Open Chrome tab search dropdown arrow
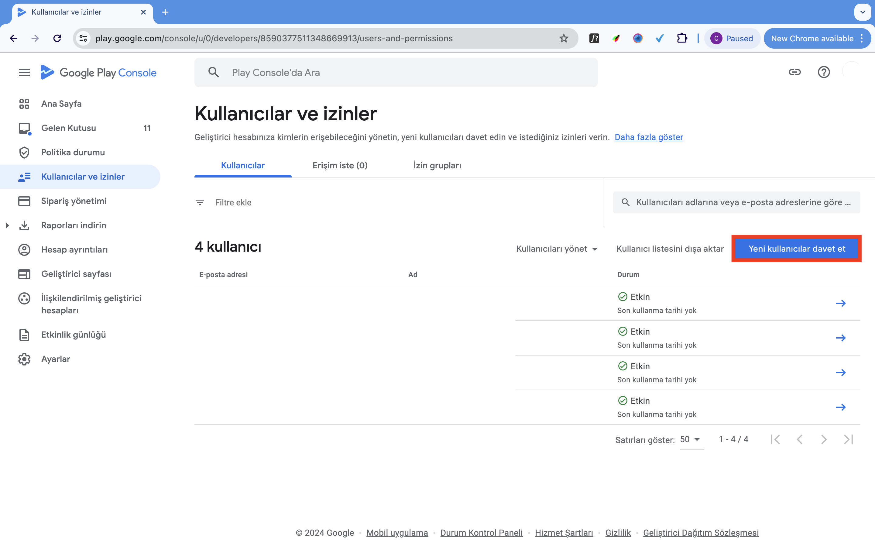The height and width of the screenshot is (547, 875). click(x=863, y=12)
